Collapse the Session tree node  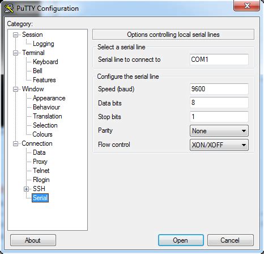pos(15,35)
